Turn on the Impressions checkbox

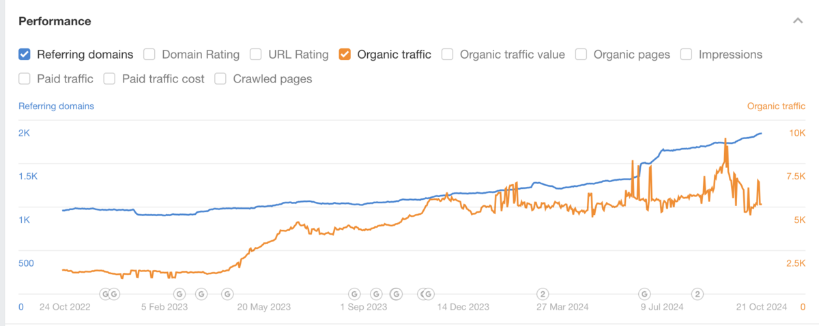coord(687,55)
